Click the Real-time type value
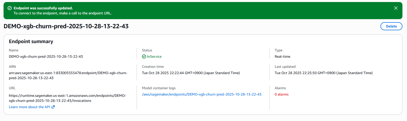Image resolution: width=407 pixels, height=121 pixels. click(x=282, y=56)
